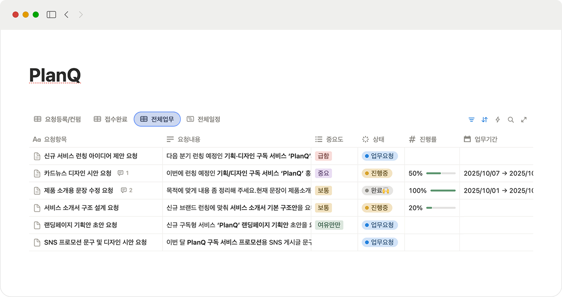The height and width of the screenshot is (297, 562).
Task: Expand the database to full page view
Action: (524, 120)
